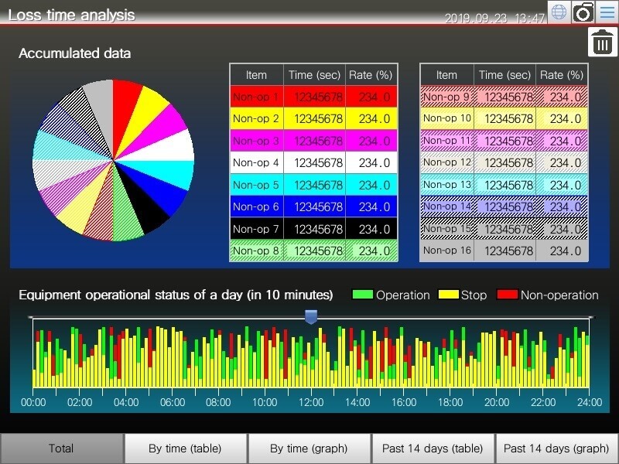Open the Past 14 days (graph) view
Screen dimensions: 619x464
point(556,449)
